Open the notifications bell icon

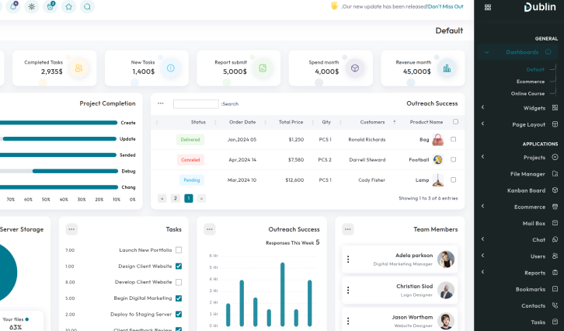coord(13,6)
